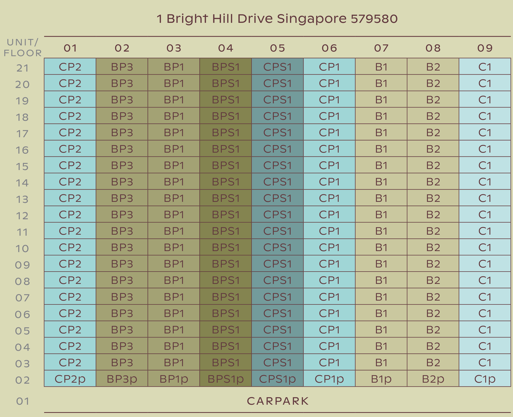Image resolution: width=513 pixels, height=417 pixels.
Task: Click the B1 cell on floor 15
Action: pos(381,165)
